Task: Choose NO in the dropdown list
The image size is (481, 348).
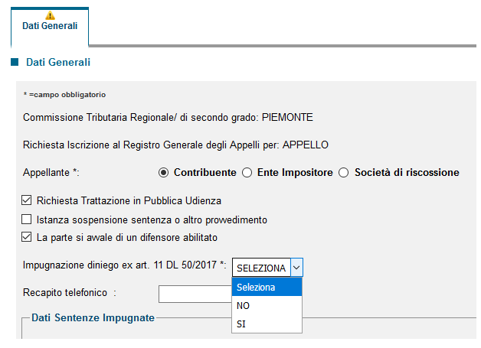Action: 267,305
